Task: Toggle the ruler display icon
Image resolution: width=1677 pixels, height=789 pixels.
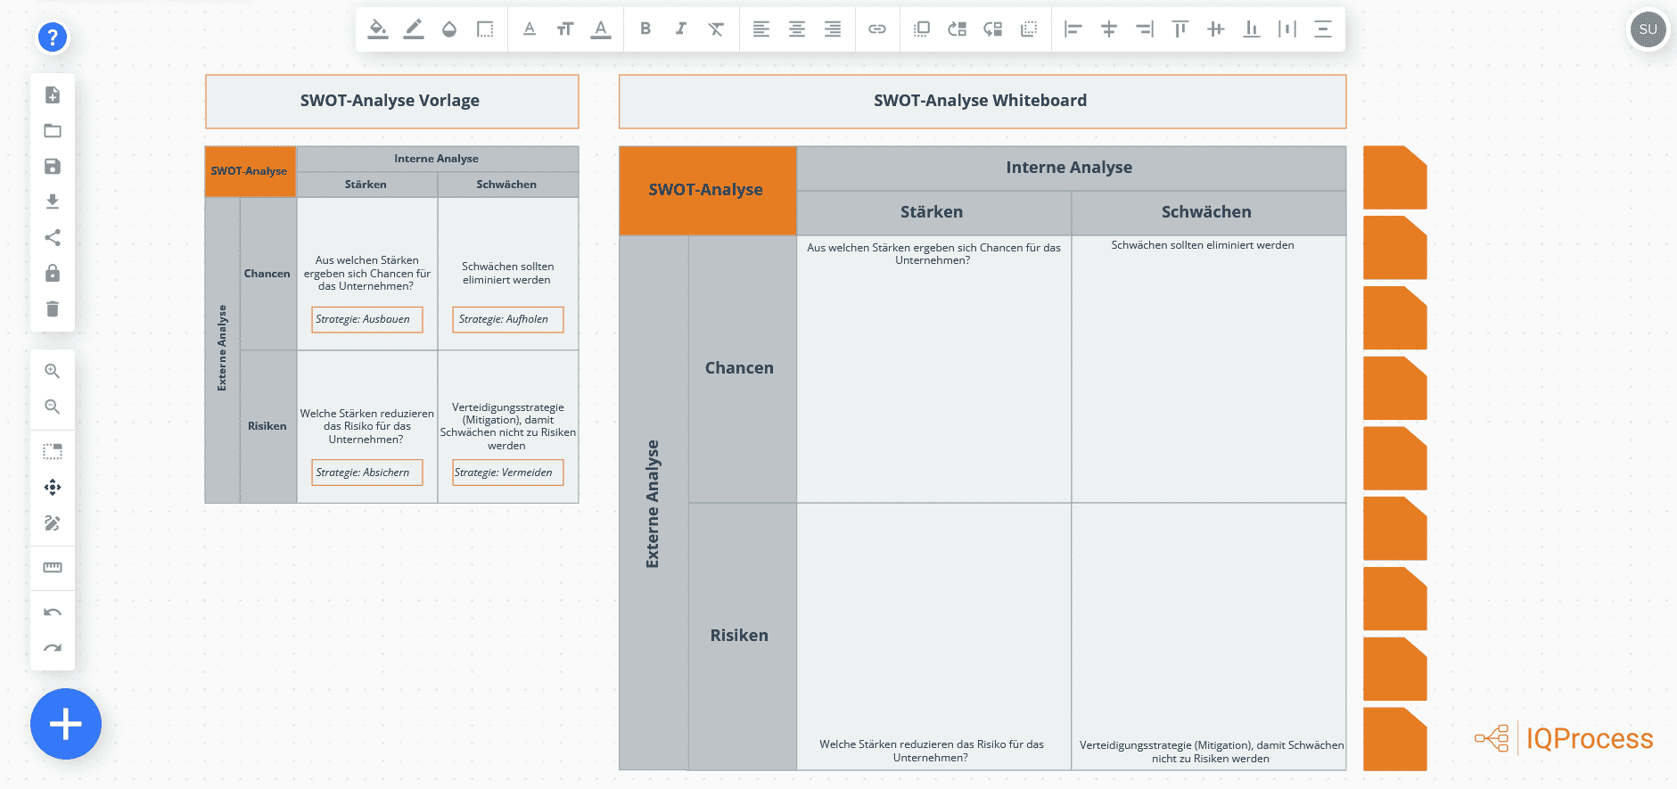Action: click(x=53, y=567)
